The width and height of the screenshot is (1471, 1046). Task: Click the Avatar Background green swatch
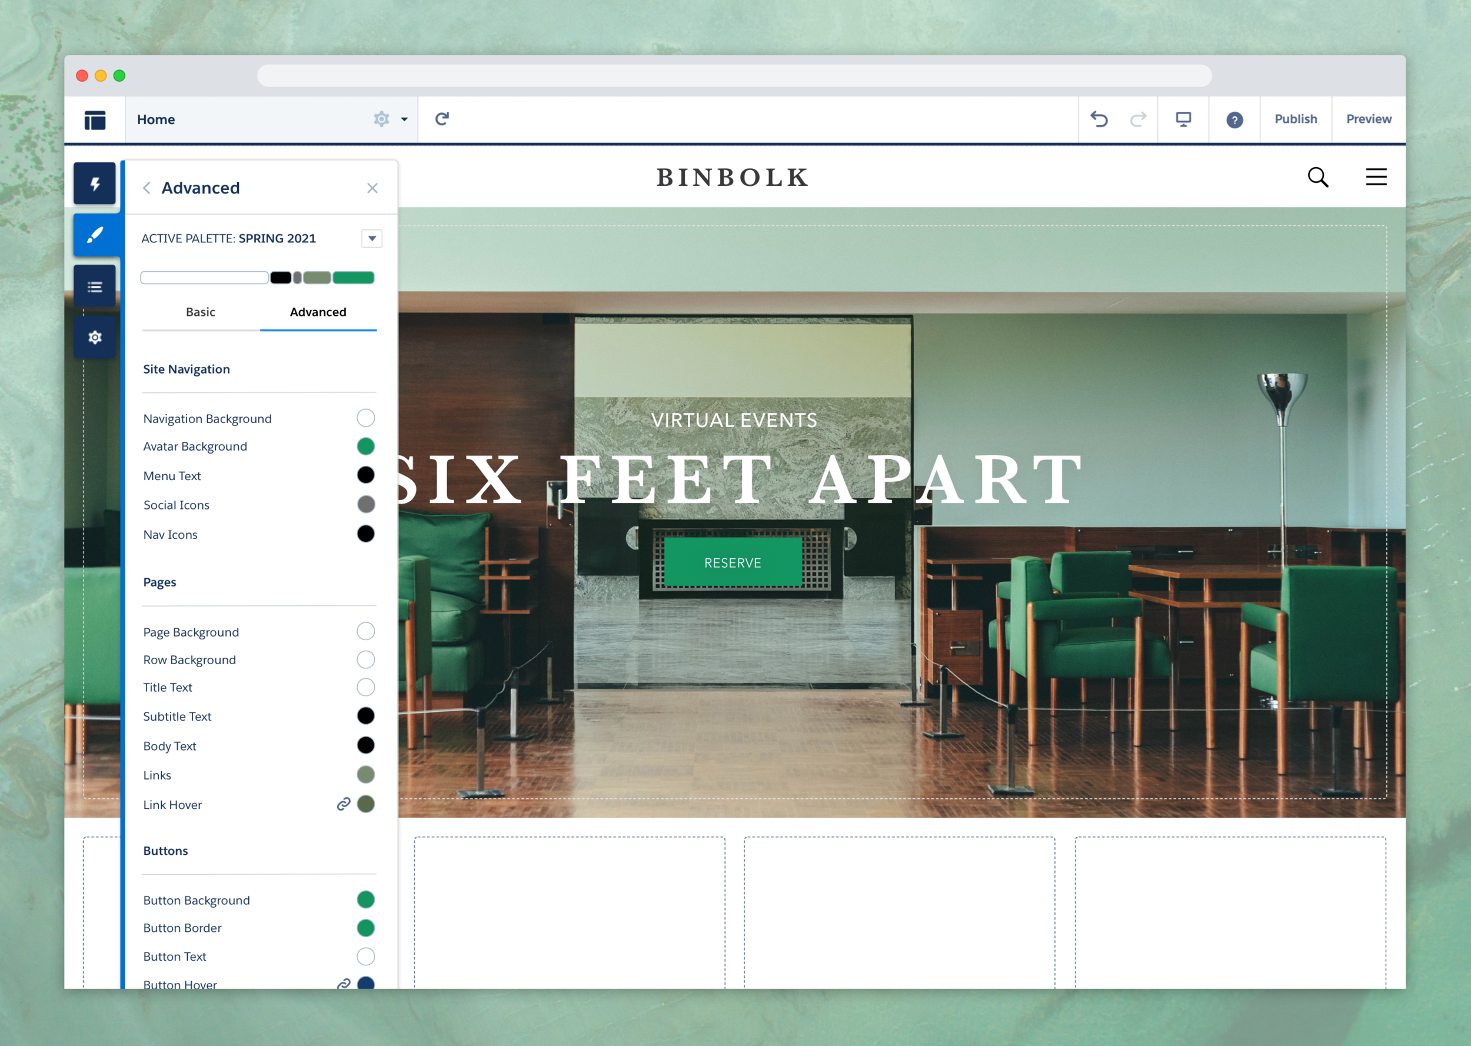click(x=365, y=447)
